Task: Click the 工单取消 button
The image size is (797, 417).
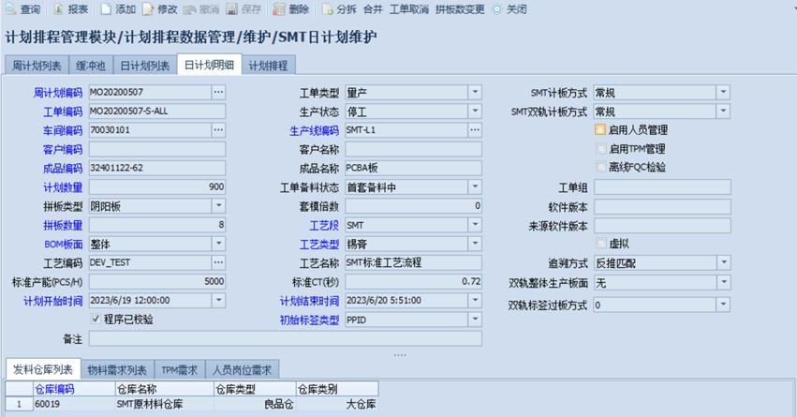Action: tap(408, 9)
